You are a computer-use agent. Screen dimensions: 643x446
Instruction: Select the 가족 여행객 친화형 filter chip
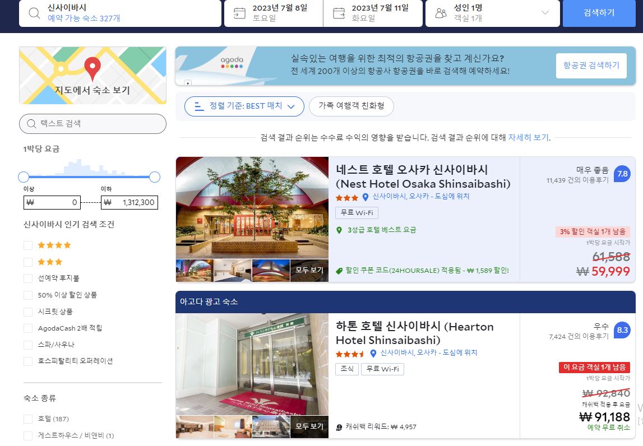(x=351, y=106)
